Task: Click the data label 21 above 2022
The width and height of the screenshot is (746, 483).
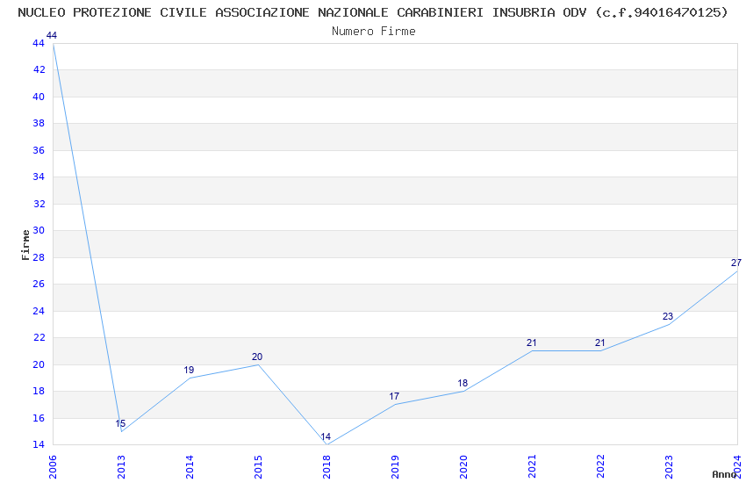Action: pyautogui.click(x=600, y=342)
